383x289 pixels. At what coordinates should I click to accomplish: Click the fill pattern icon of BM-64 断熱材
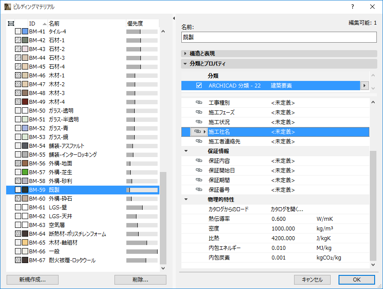18,234
